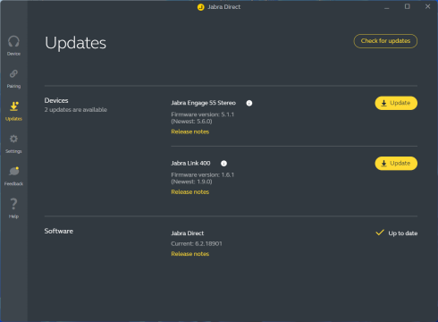Click the 'Jabra Direct' software name

click(x=188, y=233)
